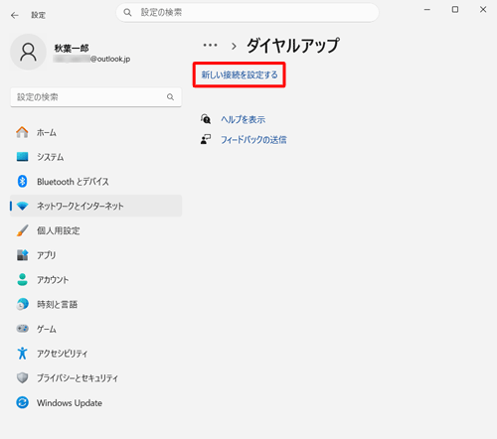Select the Windows Update sync icon
497x439 pixels.
pyautogui.click(x=22, y=402)
